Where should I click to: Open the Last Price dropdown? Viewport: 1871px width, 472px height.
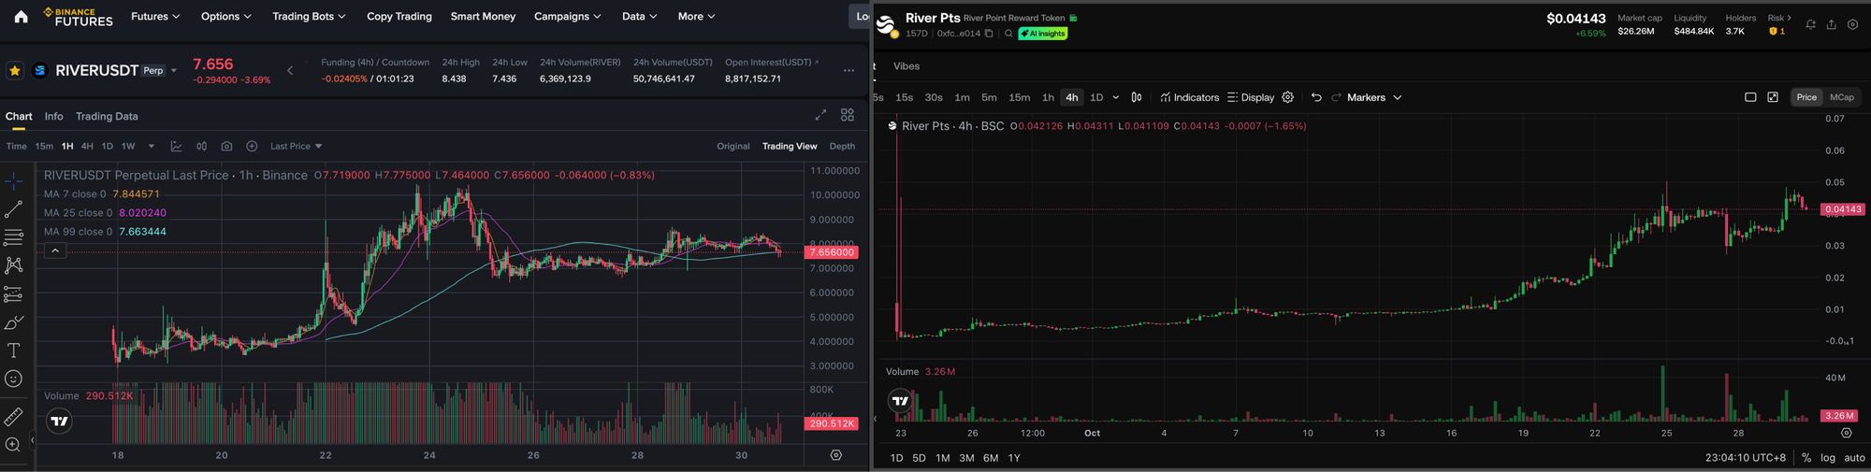[x=296, y=146]
